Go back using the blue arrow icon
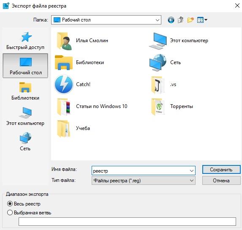Image resolution: width=242 pixels, height=230 pixels. (171, 20)
